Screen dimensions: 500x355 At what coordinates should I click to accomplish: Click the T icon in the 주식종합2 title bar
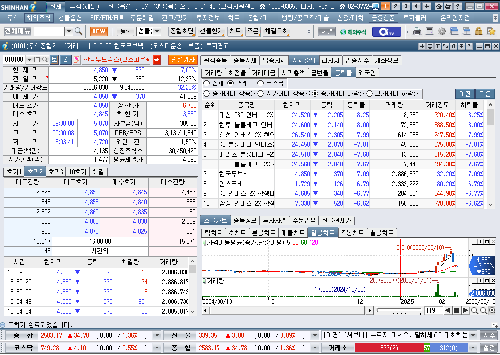(x=438, y=46)
